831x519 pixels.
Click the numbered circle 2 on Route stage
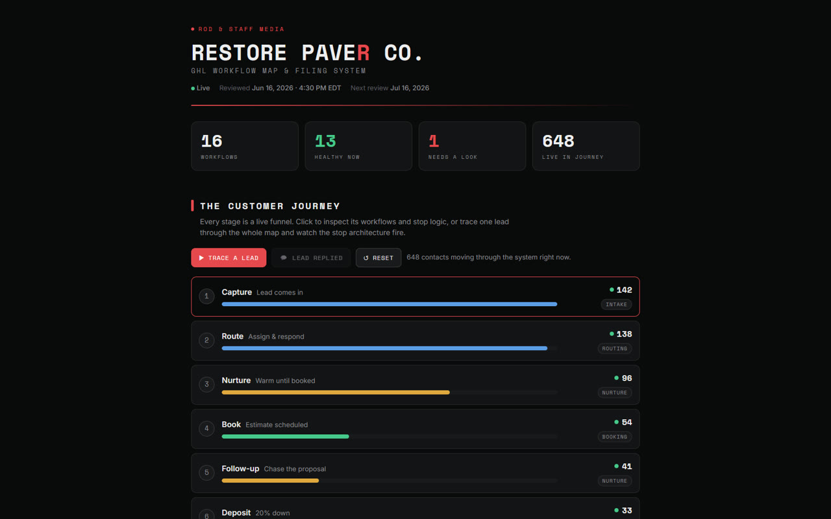coord(206,341)
